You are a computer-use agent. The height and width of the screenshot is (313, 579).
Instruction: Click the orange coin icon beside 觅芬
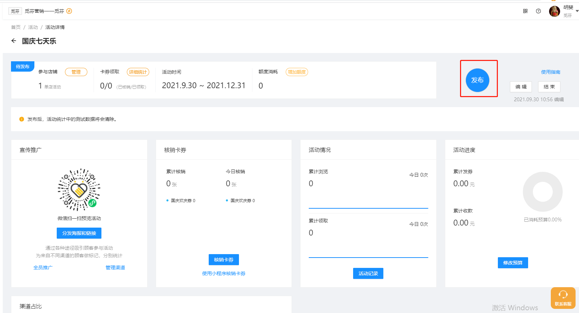pos(69,11)
